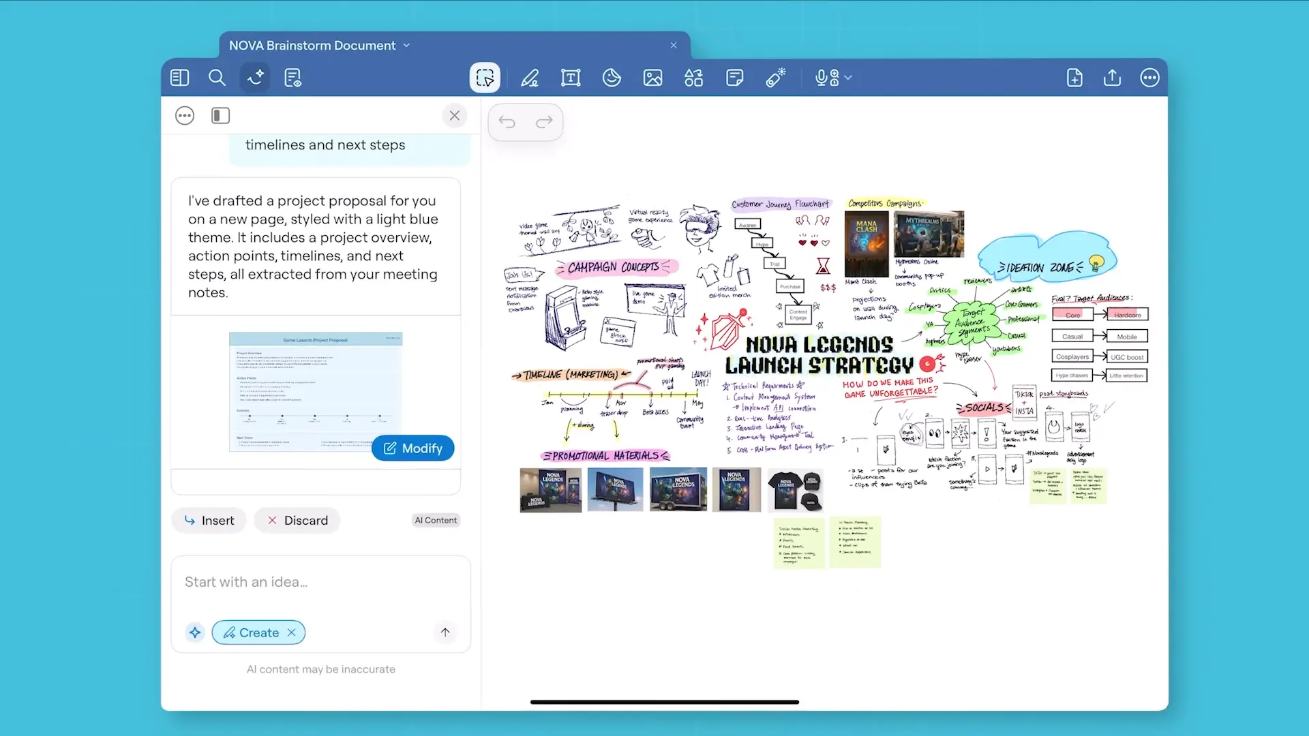Select the Pen tool
The width and height of the screenshot is (1309, 736).
530,78
